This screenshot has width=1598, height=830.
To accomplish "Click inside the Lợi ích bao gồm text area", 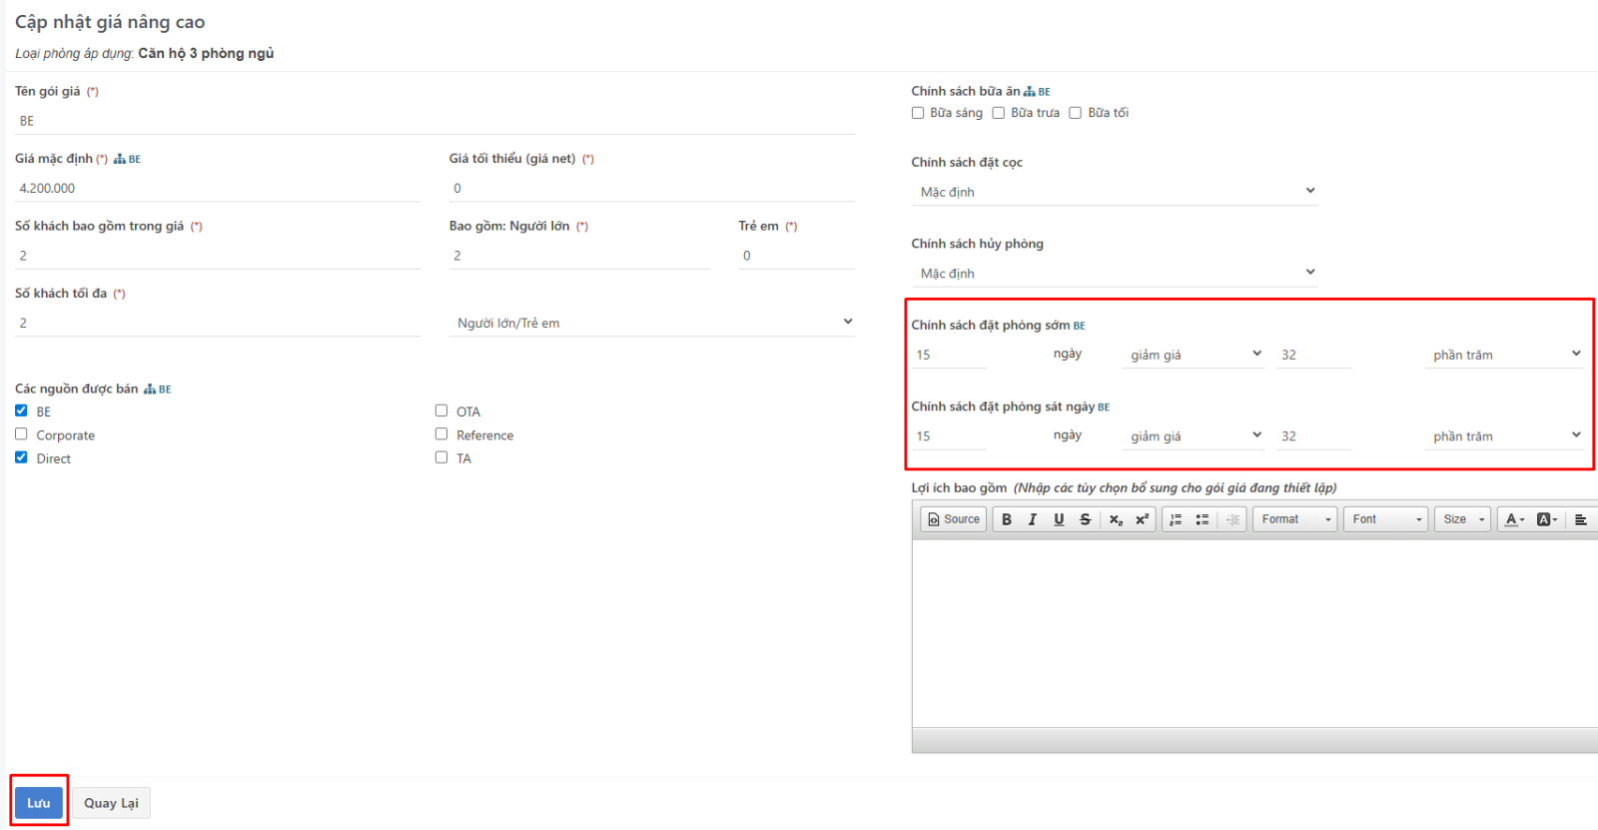I will [x=1254, y=633].
